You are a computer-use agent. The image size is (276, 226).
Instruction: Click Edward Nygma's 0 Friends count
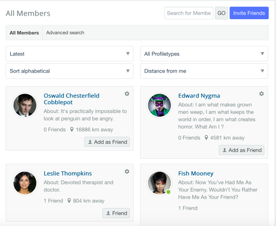pyautogui.click(x=189, y=138)
